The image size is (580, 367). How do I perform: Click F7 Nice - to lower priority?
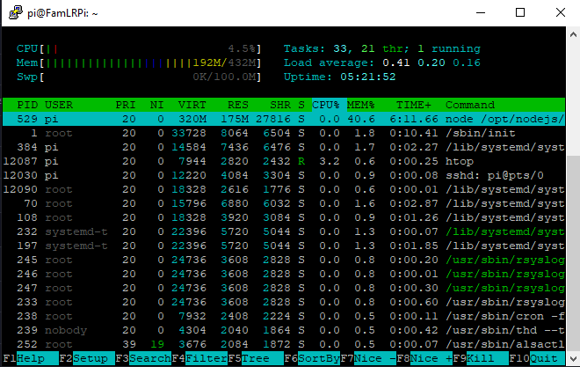[x=368, y=358]
